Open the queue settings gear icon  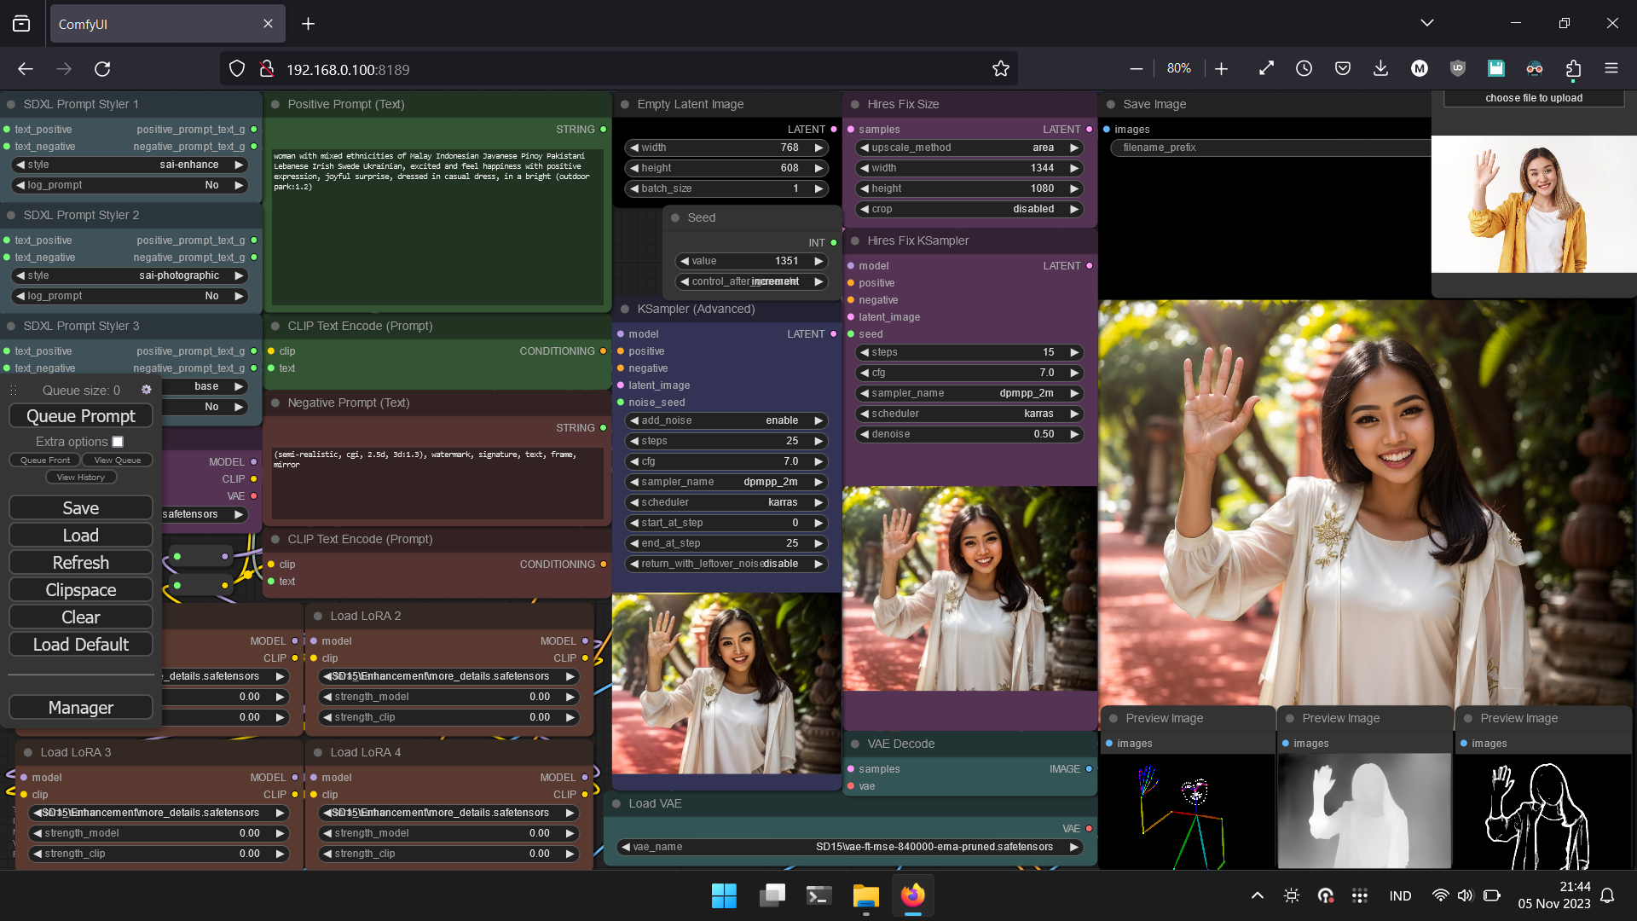147,390
